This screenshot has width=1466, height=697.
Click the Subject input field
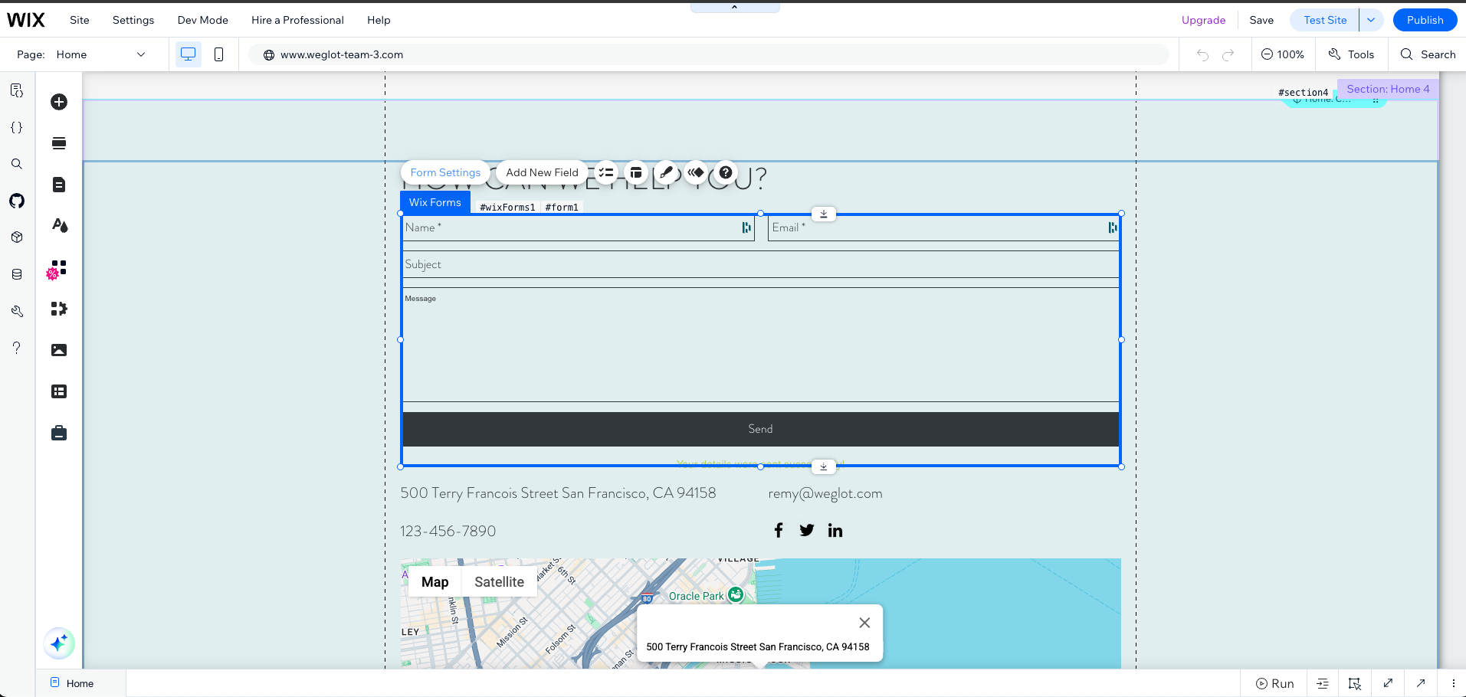coord(760,264)
